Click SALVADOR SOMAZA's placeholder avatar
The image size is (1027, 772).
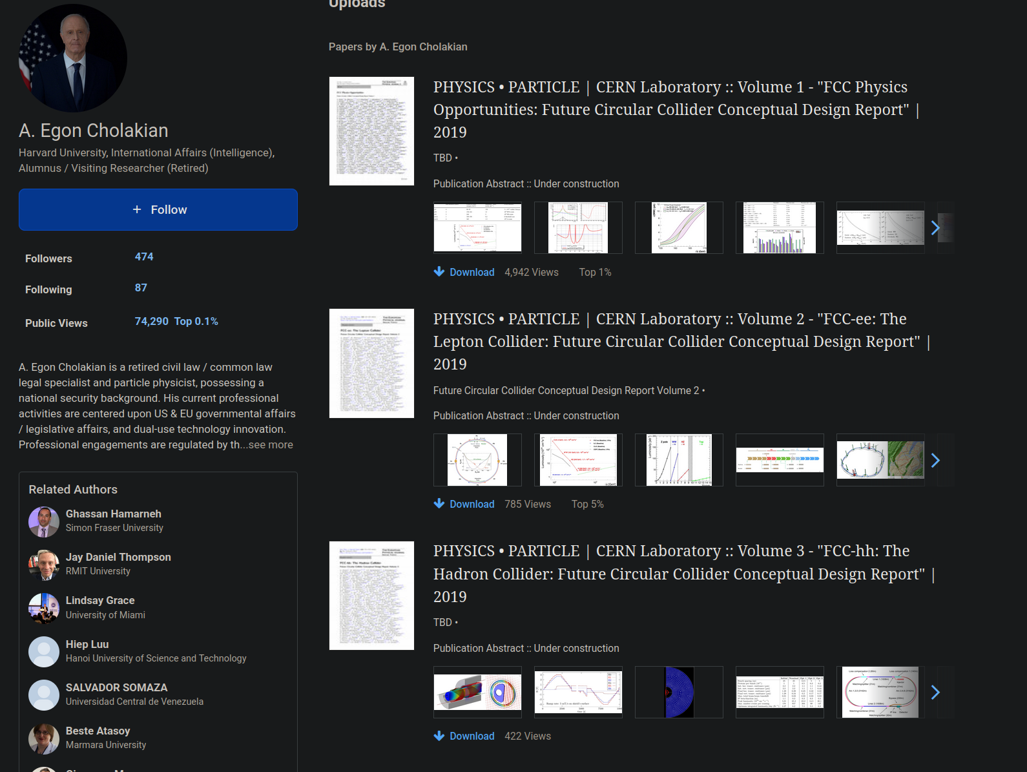click(44, 695)
